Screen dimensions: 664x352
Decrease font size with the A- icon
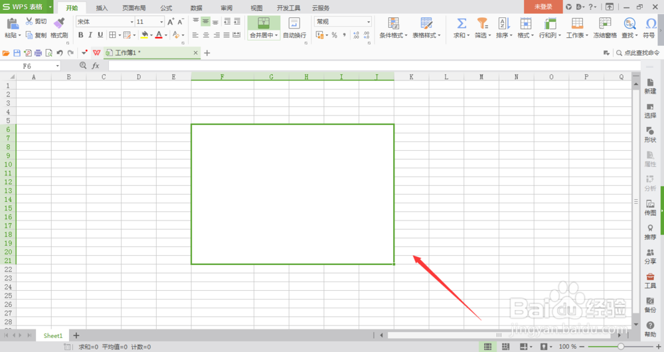pyautogui.click(x=181, y=22)
